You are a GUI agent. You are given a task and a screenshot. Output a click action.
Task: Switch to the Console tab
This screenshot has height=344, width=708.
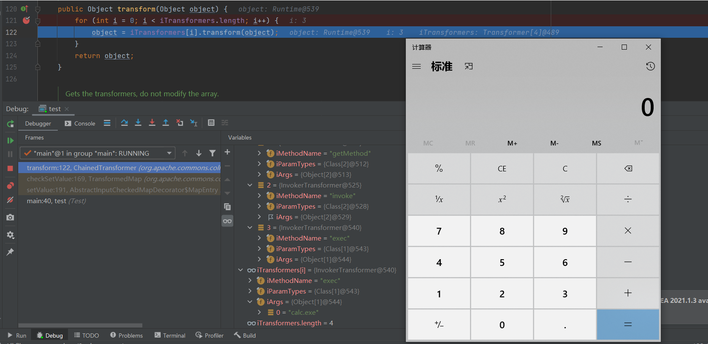80,123
